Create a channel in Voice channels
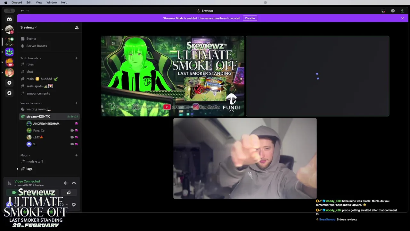Viewport: 410px width, 231px height. pyautogui.click(x=76, y=103)
